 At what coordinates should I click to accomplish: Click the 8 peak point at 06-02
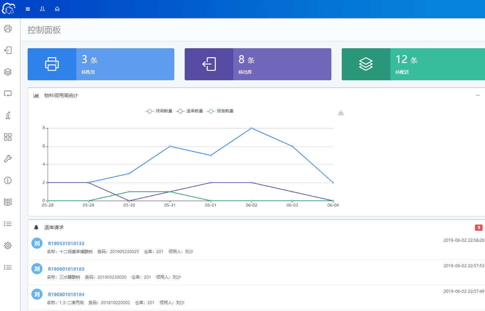tap(252, 128)
